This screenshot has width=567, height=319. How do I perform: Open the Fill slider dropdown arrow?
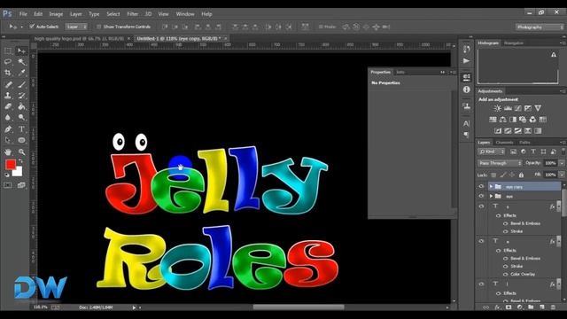[562, 175]
